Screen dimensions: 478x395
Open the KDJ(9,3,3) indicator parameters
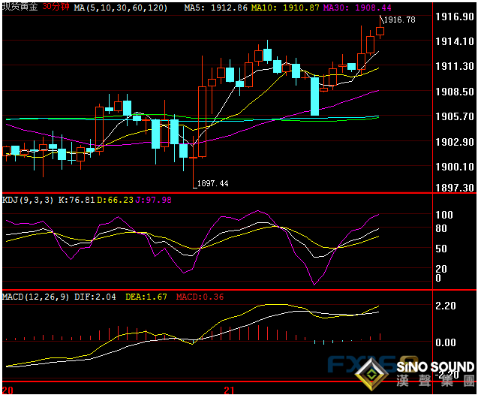click(x=27, y=200)
